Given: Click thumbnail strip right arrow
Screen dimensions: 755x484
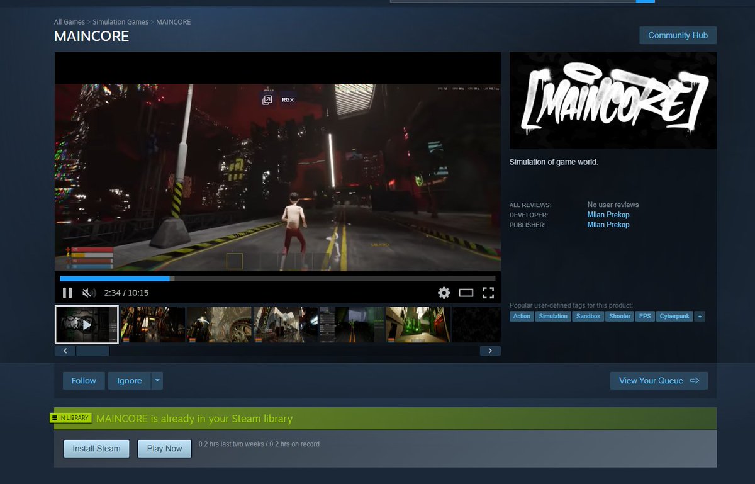Looking at the screenshot, I should [x=490, y=351].
